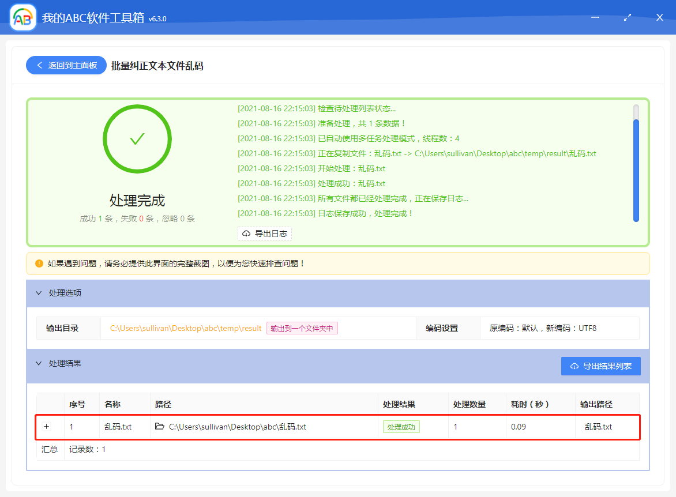This screenshot has height=497, width=676.
Task: Click the restore window icon in the title bar
Action: tap(628, 17)
